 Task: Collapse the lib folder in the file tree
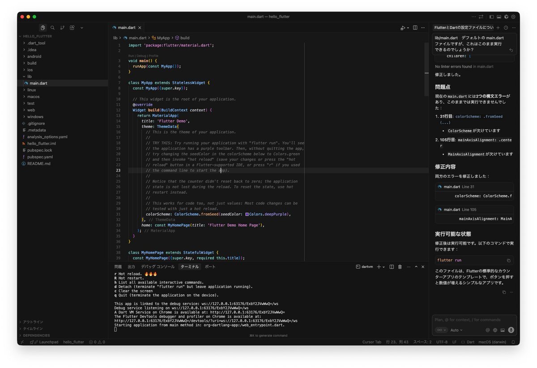(x=30, y=77)
